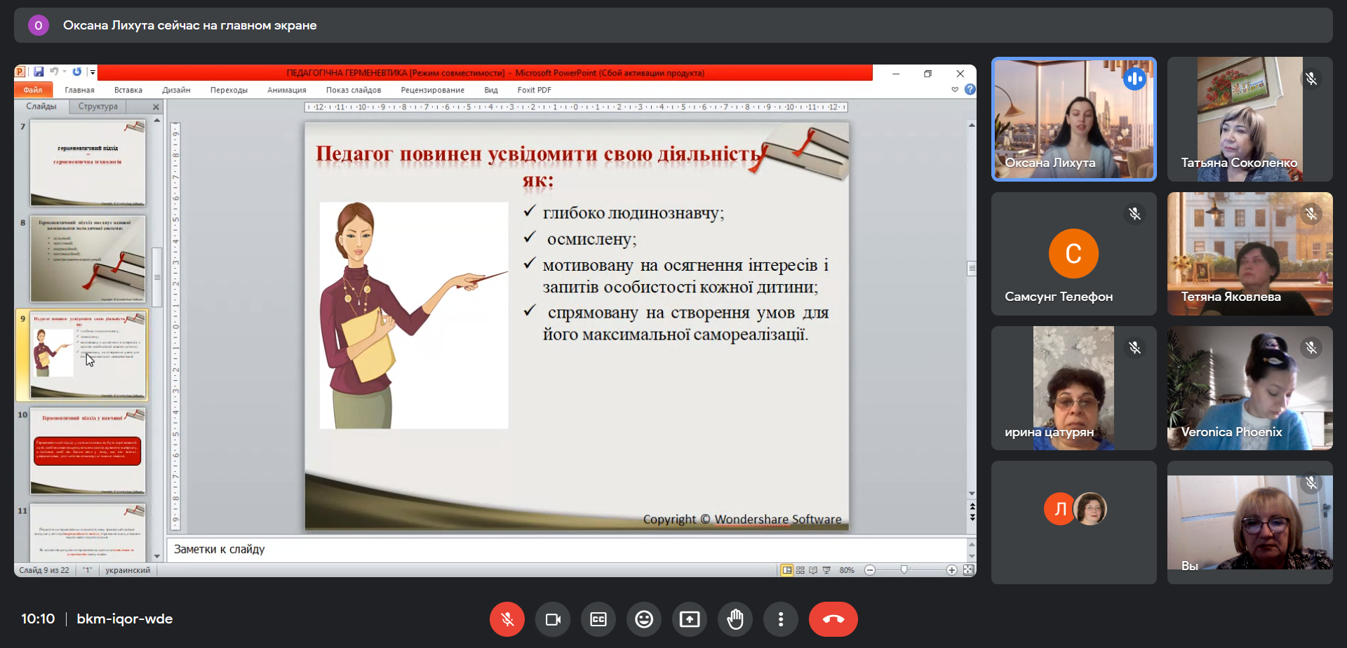This screenshot has width=1347, height=648.
Task: Switch to the Структура pane tab
Action: pos(98,107)
